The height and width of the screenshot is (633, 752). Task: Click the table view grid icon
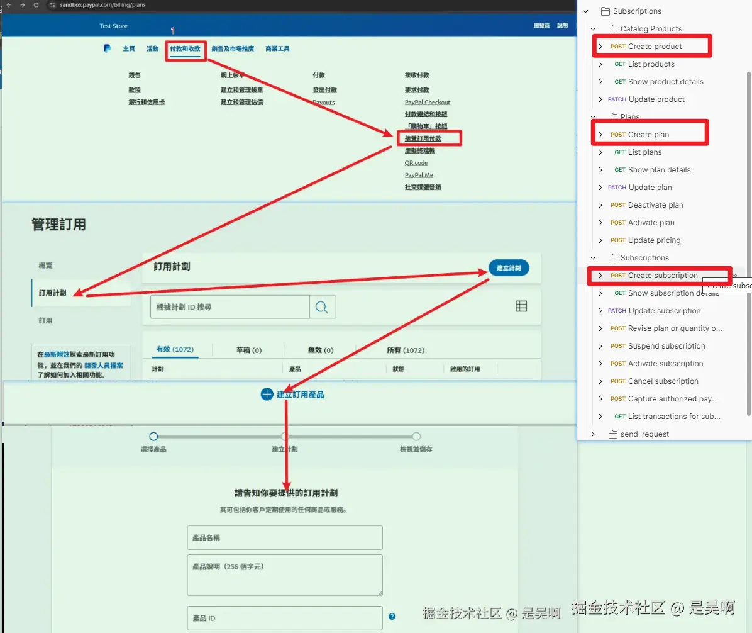point(521,306)
